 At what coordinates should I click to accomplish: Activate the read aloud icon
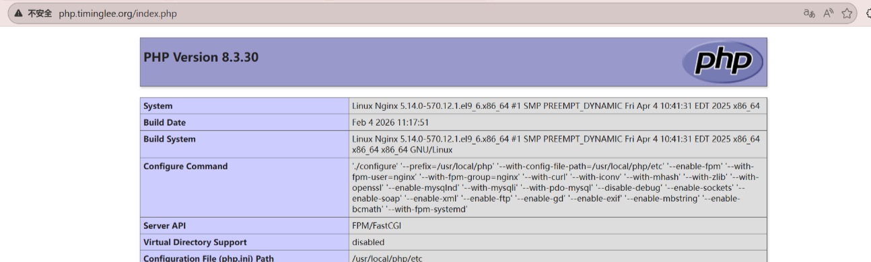[x=829, y=13]
